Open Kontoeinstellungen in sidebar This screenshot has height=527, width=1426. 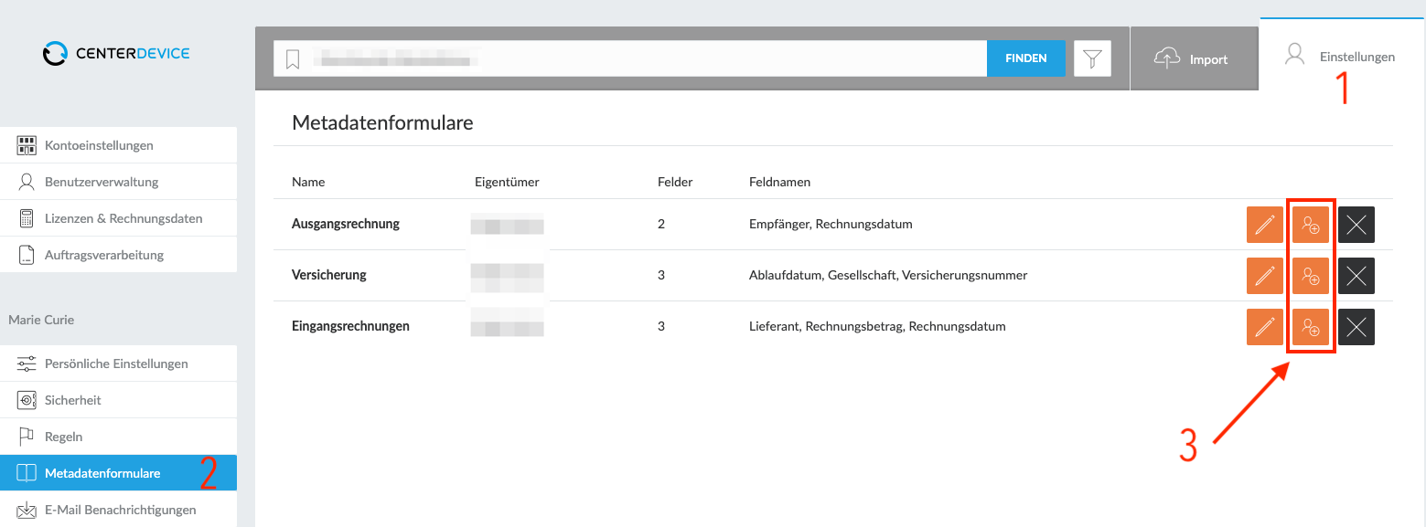click(119, 145)
